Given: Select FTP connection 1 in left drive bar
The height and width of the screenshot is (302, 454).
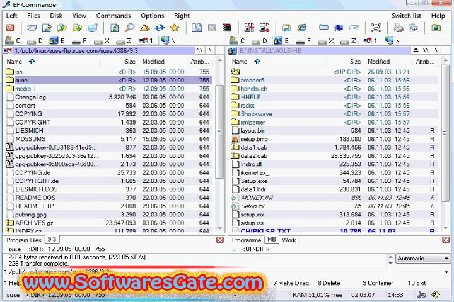Looking at the screenshot, I should click(148, 41).
